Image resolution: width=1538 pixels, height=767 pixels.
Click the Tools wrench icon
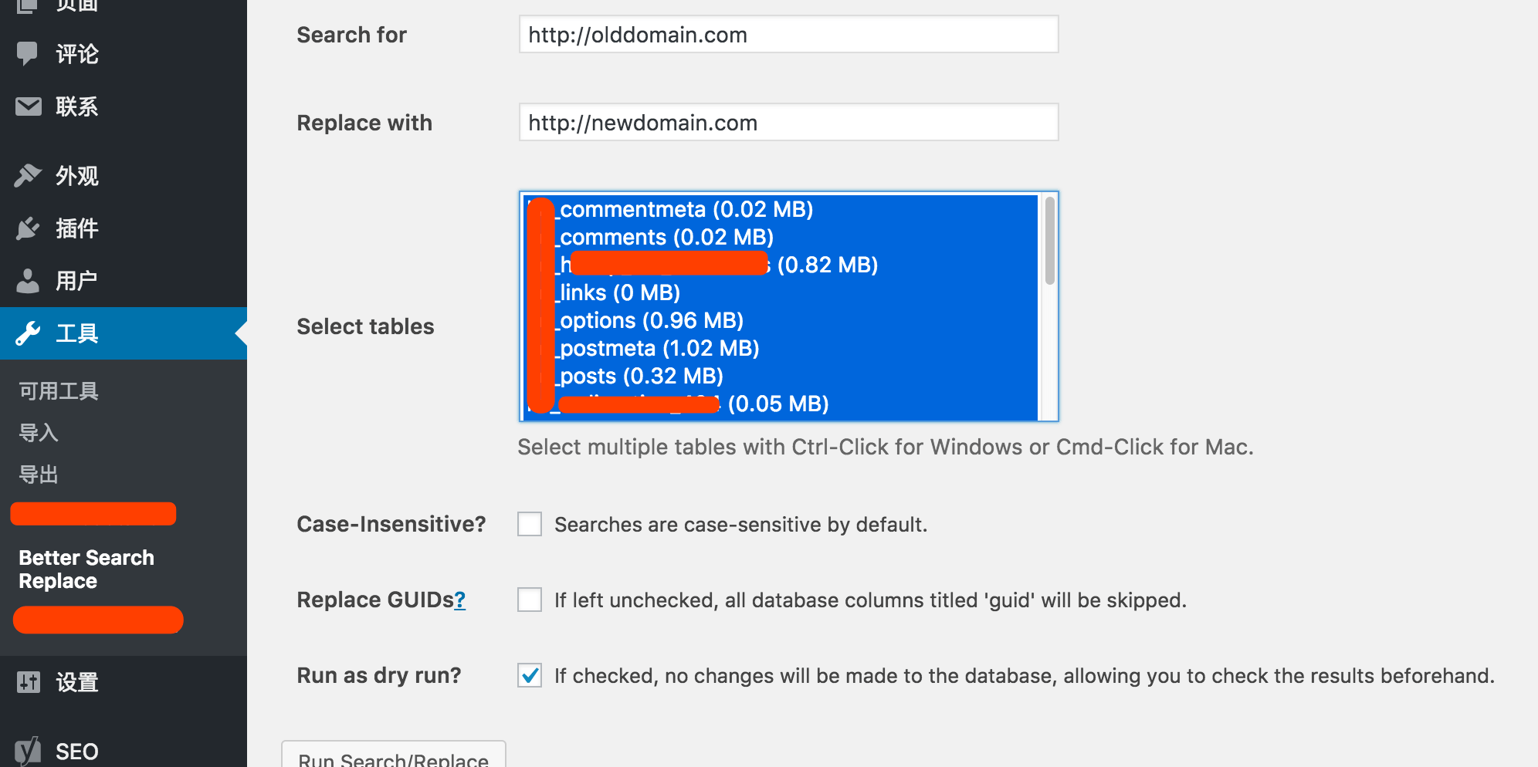click(28, 333)
